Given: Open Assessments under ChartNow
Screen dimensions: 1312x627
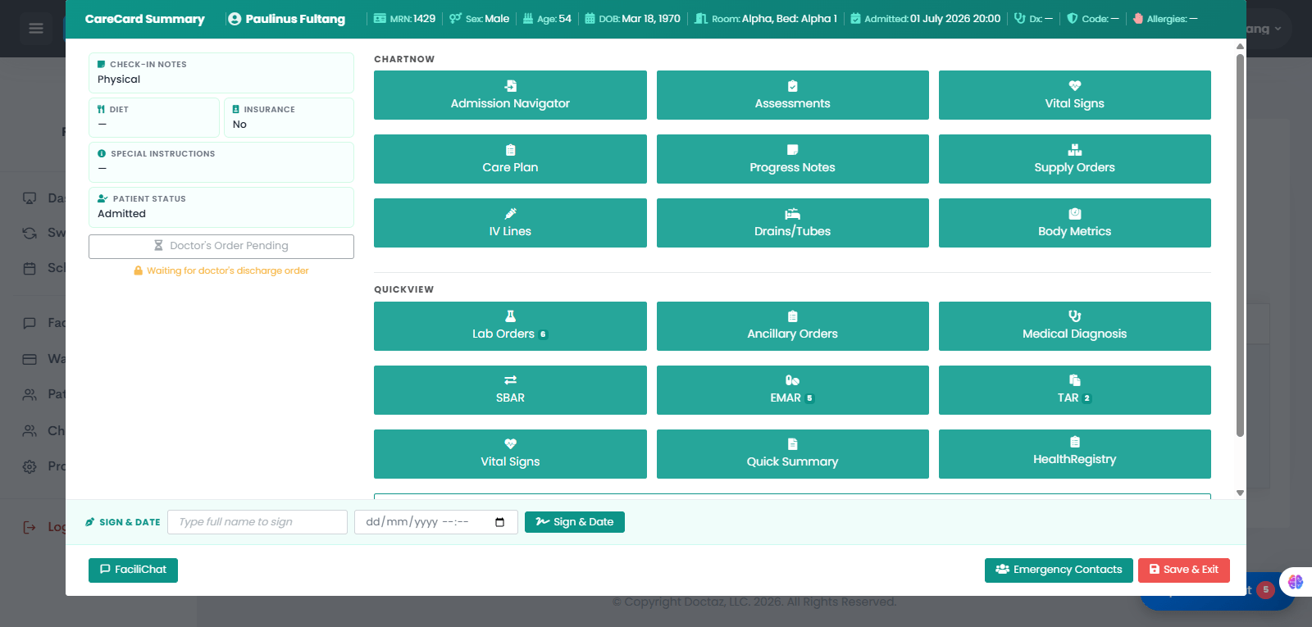Looking at the screenshot, I should tap(792, 95).
